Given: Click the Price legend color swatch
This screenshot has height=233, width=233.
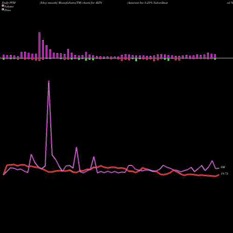Looking at the screenshot, I should pyautogui.click(x=3, y=10).
